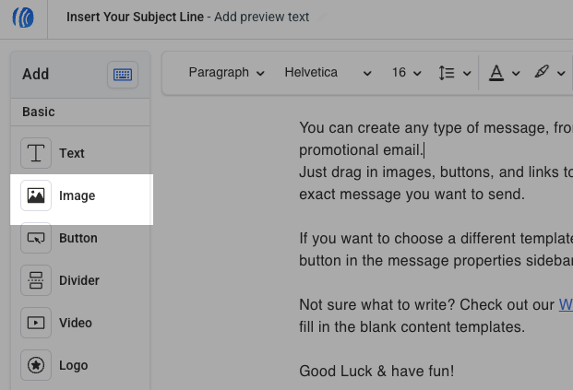Select the Text element icon
573x390 pixels.
tap(36, 153)
